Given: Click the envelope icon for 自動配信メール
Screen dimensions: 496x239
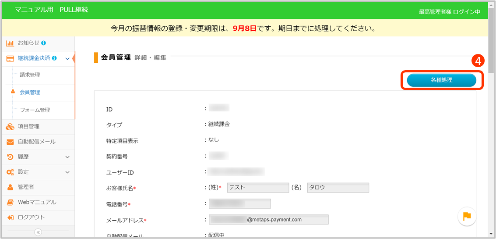Looking at the screenshot, I should pos(10,142).
